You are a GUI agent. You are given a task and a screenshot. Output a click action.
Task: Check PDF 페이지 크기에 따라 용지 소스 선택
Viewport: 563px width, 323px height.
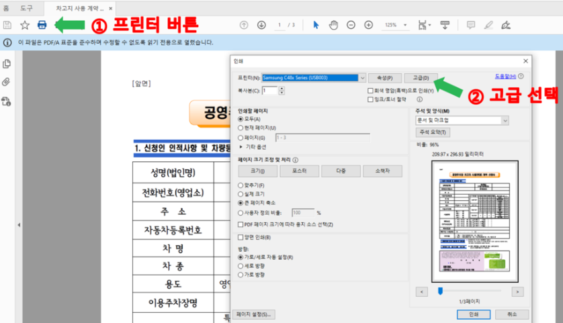(241, 224)
